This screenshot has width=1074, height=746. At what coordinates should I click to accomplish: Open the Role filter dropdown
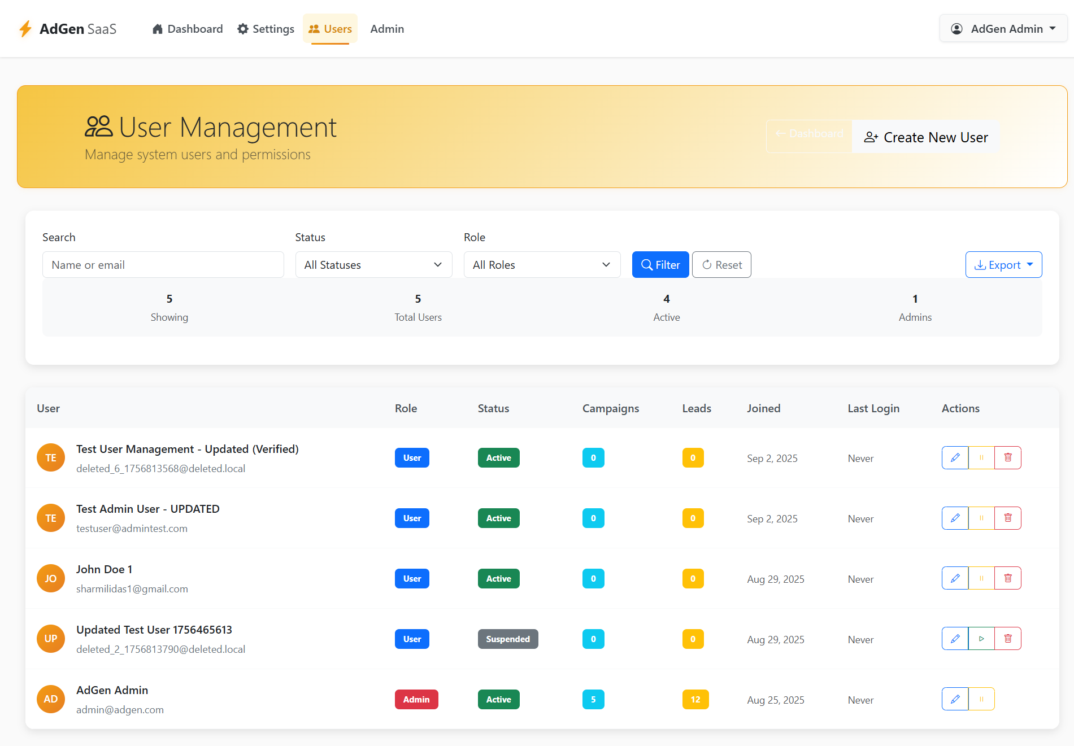click(x=542, y=265)
